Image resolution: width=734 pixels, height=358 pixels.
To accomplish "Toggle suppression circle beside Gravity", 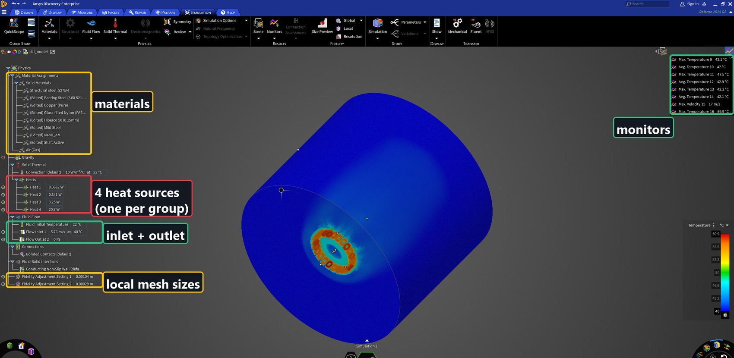I will tap(3, 157).
